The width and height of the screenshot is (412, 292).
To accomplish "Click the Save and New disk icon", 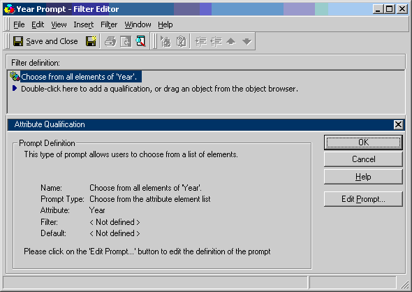I will point(91,41).
